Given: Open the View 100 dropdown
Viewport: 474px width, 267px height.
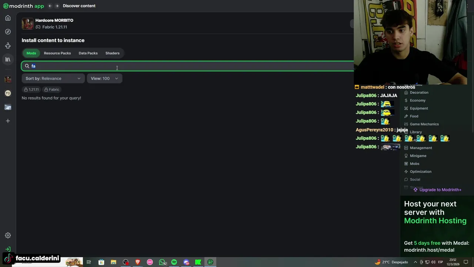Looking at the screenshot, I should click(104, 78).
